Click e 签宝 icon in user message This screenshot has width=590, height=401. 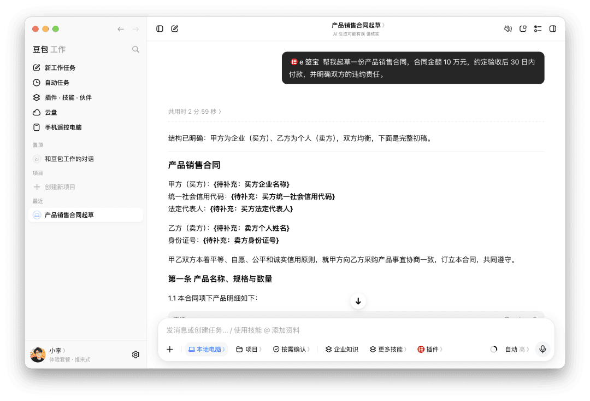(x=293, y=62)
